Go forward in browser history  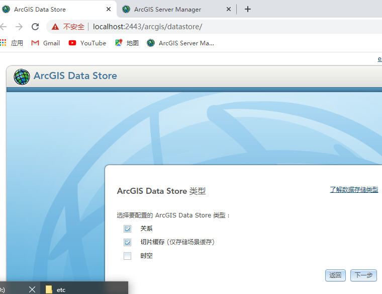coord(19,27)
